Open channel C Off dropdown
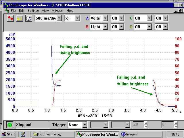184x138 pixels. pos(149,18)
